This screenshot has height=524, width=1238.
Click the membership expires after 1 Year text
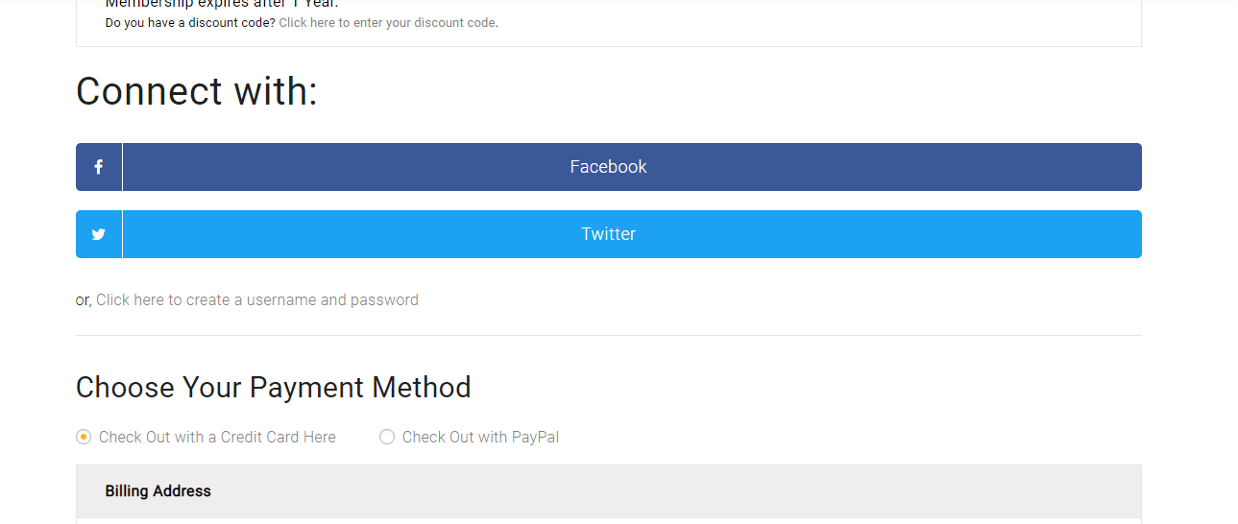222,4
